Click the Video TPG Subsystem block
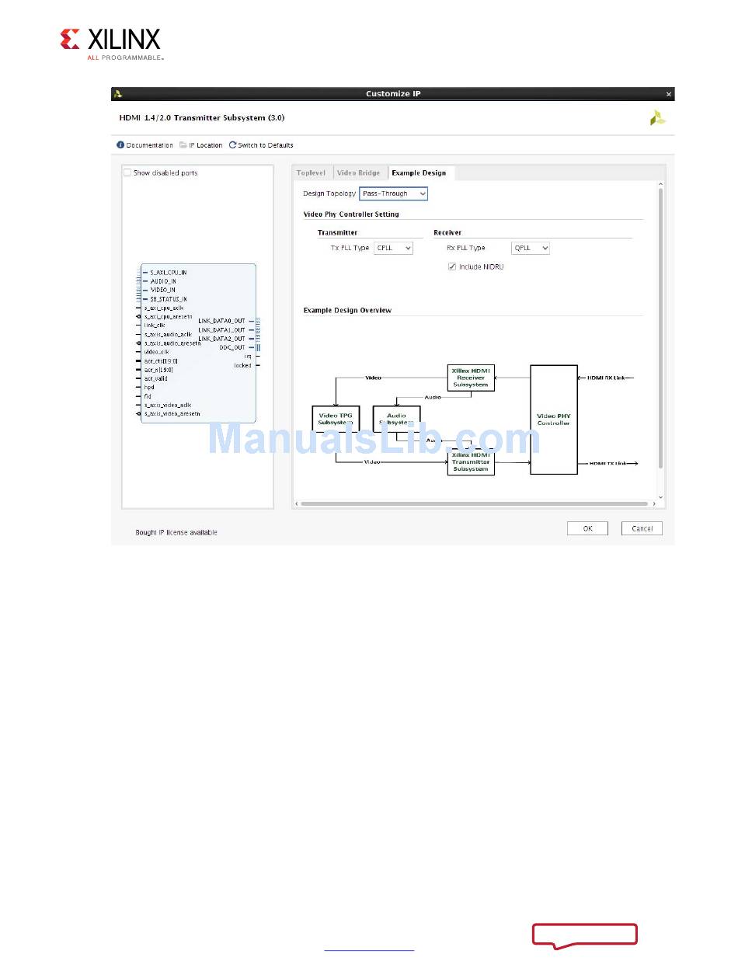The width and height of the screenshot is (738, 961). coord(336,420)
